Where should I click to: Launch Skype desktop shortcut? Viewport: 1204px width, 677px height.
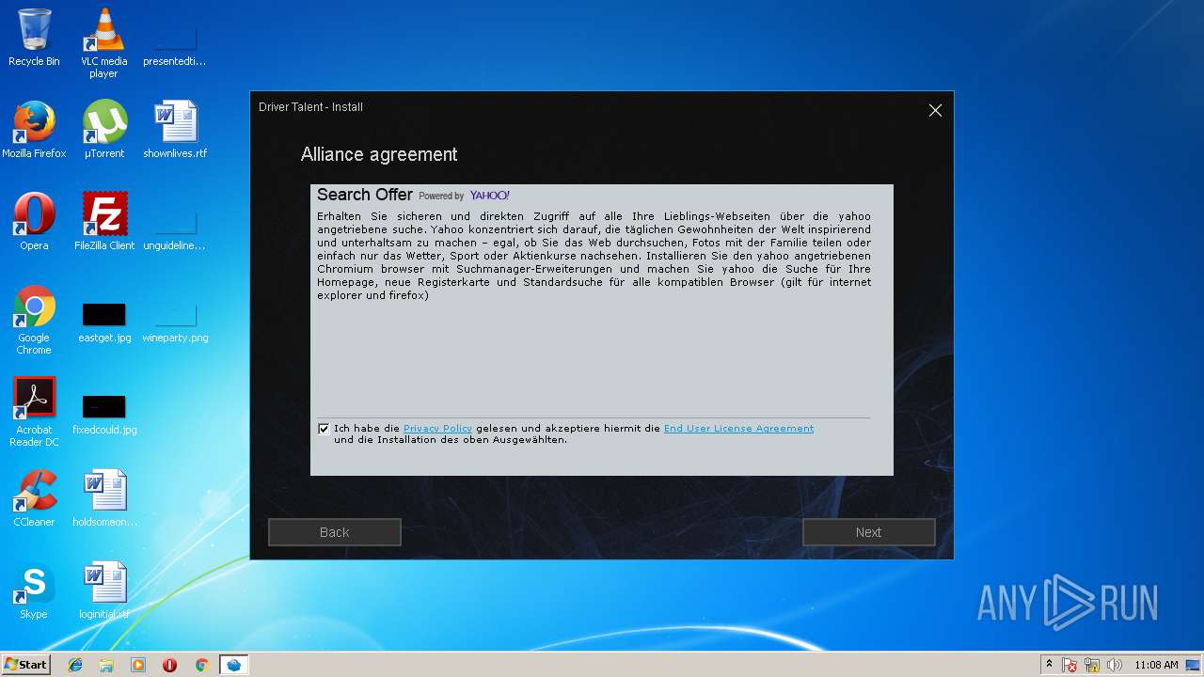pyautogui.click(x=34, y=590)
